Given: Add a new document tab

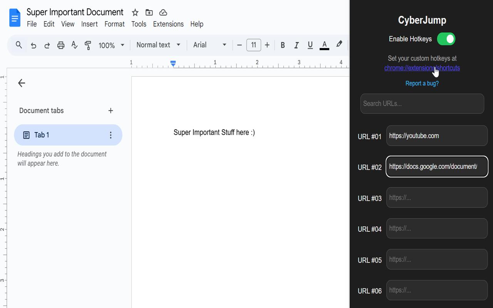Looking at the screenshot, I should (x=111, y=110).
